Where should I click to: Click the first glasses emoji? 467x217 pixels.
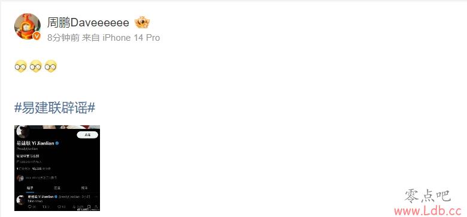point(20,67)
